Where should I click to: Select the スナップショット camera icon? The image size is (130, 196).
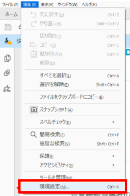pyautogui.click(x=34, y=110)
